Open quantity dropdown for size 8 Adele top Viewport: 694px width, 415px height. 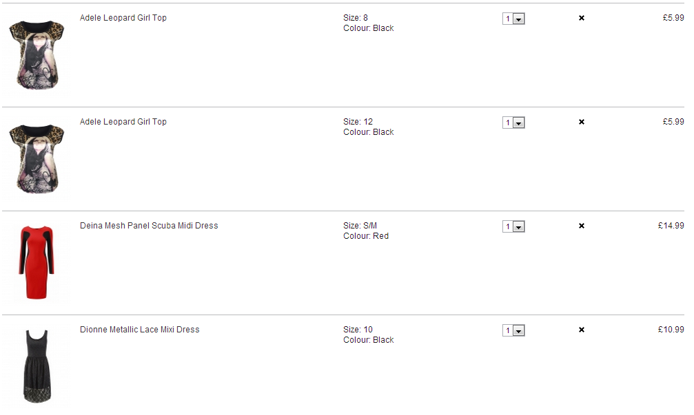point(513,19)
